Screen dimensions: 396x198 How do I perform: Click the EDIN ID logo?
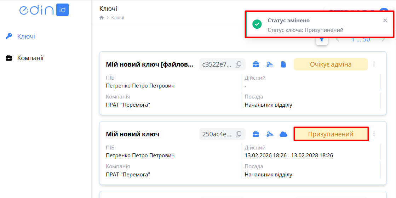click(44, 10)
